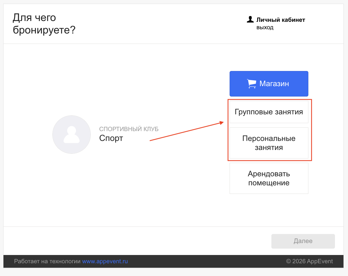This screenshot has width=348, height=276.
Task: Select Арендовать помещение option
Action: coord(269,178)
